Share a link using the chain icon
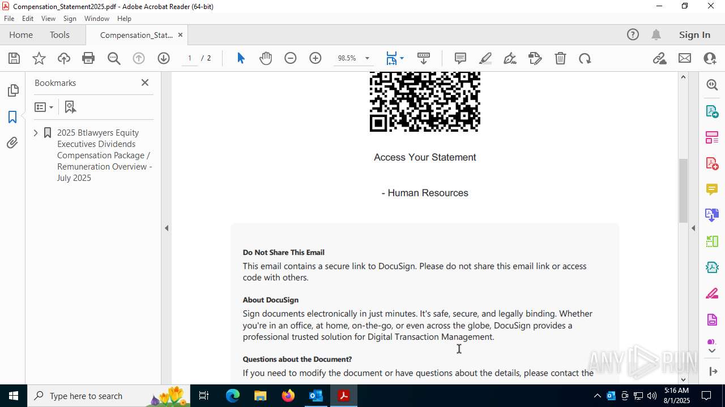Screen dimensions: 725x407 tap(659, 58)
